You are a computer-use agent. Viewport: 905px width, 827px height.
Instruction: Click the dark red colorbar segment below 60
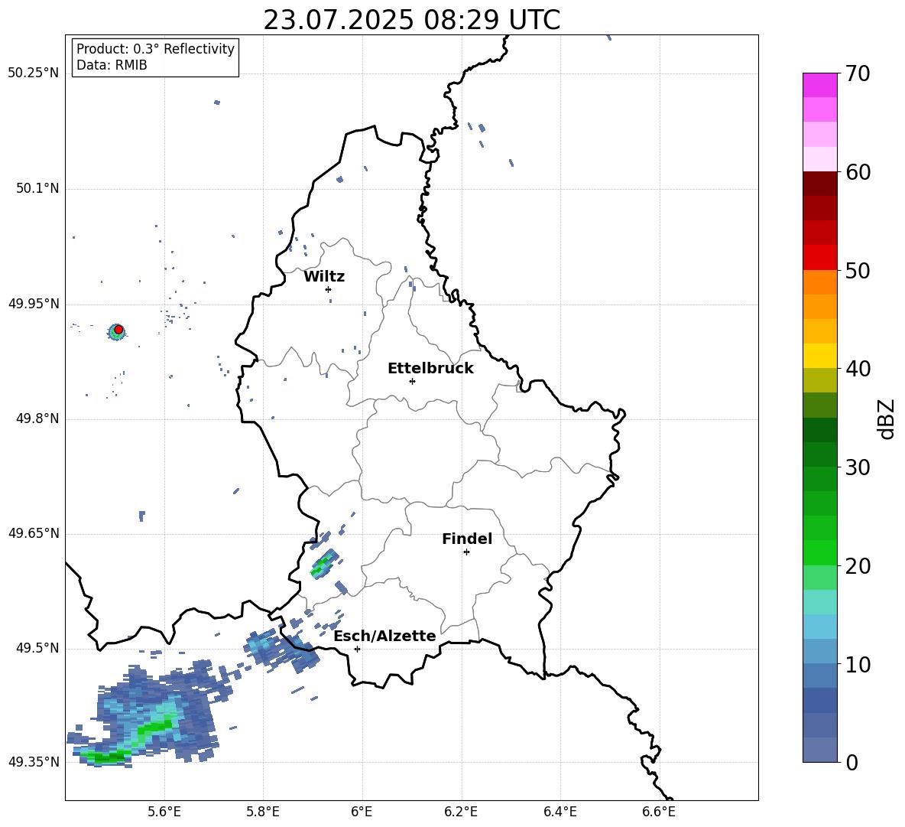tap(820, 184)
